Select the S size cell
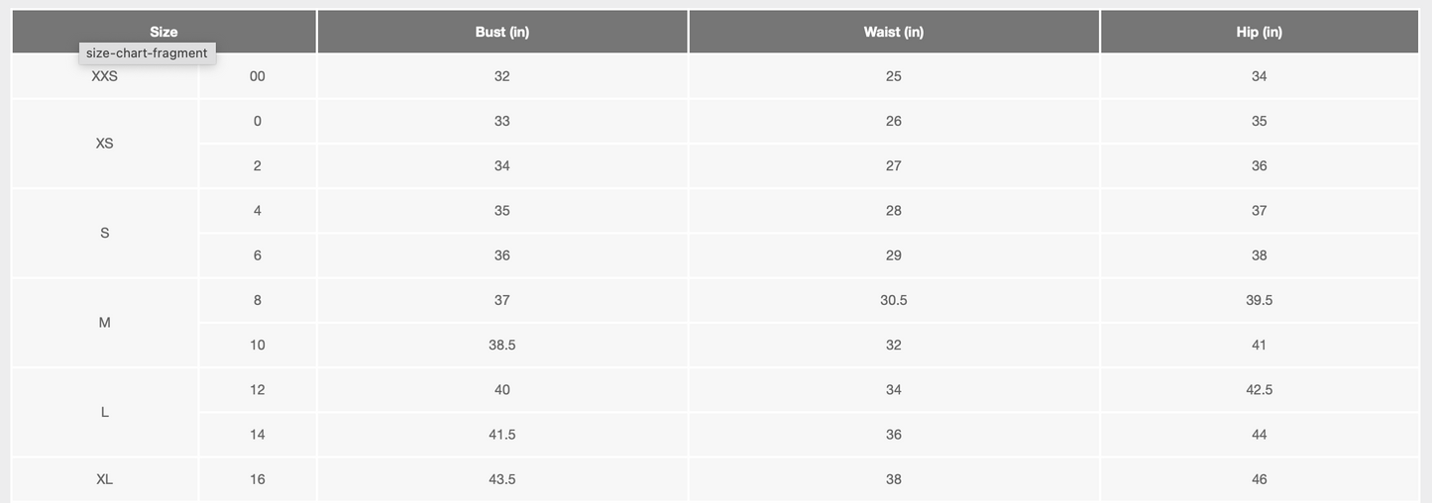1432x503 pixels. click(x=105, y=233)
